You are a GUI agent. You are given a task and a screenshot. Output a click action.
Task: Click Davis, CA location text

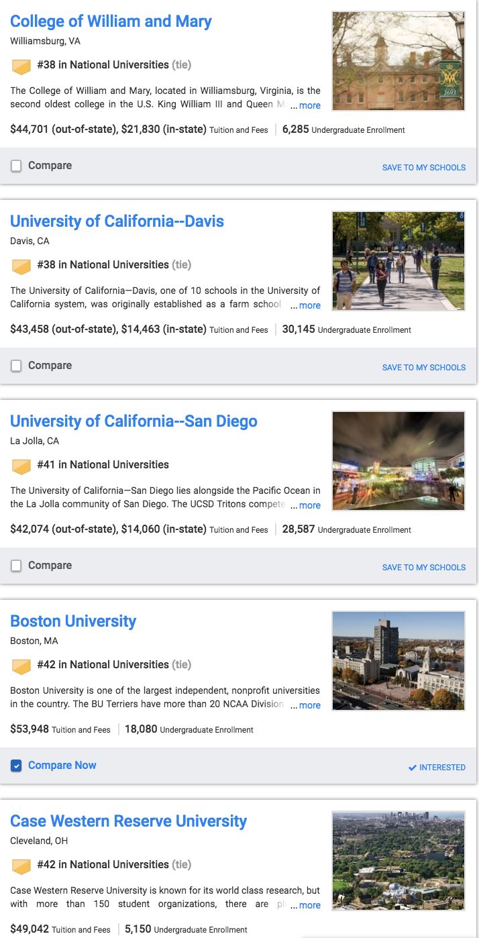click(x=30, y=241)
